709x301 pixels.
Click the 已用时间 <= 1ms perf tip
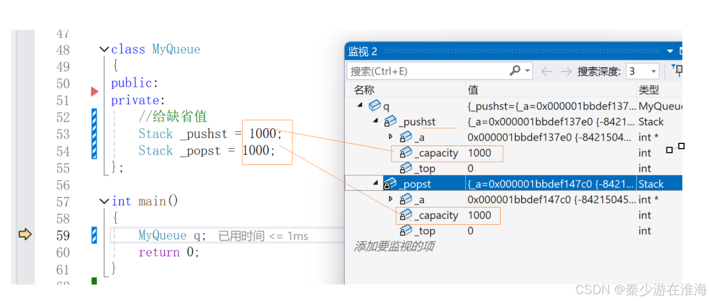coord(263,236)
